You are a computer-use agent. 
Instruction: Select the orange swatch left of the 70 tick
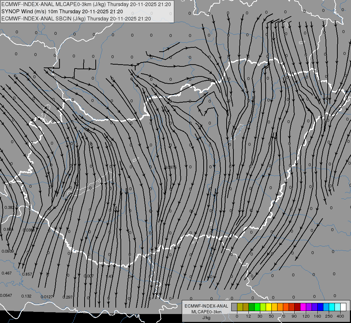280,307
